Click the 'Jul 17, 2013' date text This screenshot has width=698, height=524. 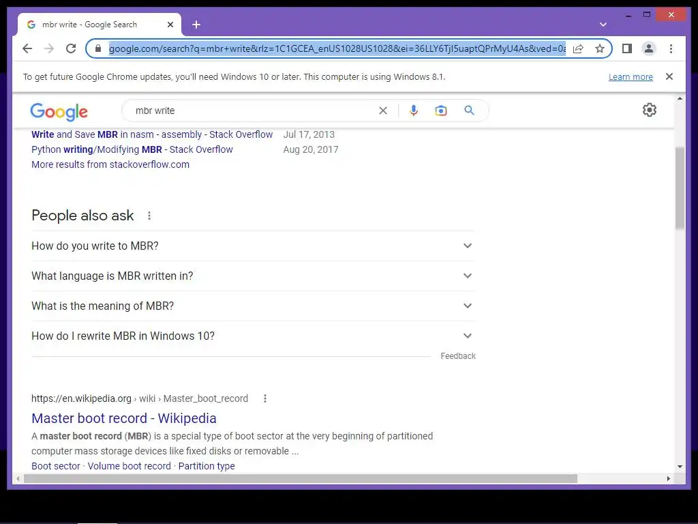[x=309, y=134]
